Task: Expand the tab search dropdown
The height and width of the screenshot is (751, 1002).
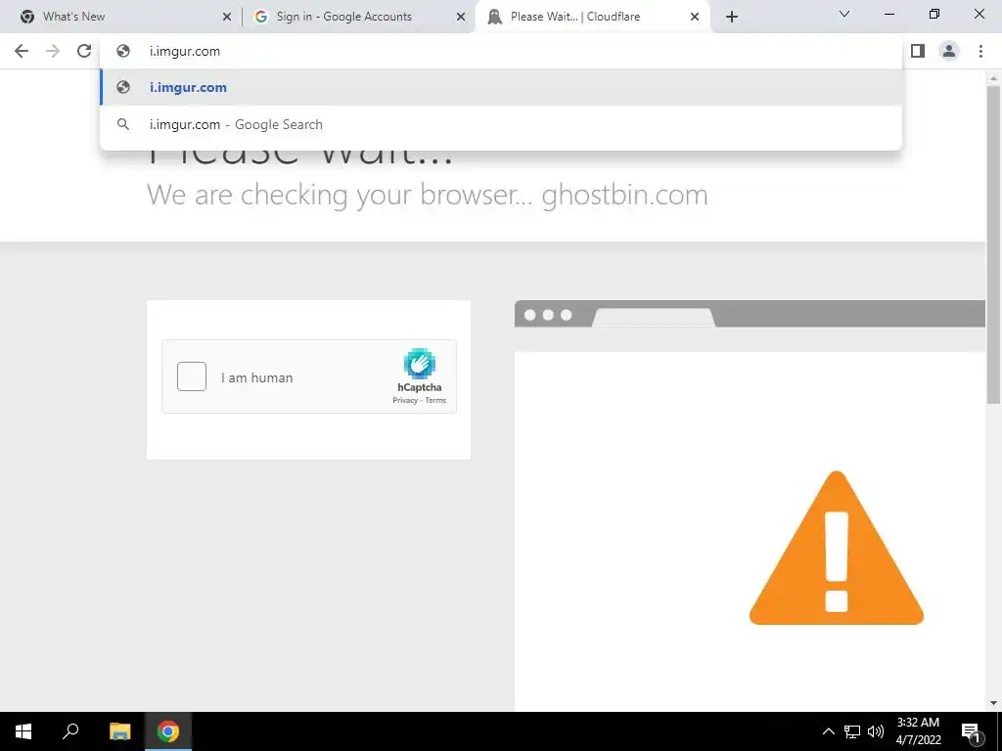Action: coord(844,14)
